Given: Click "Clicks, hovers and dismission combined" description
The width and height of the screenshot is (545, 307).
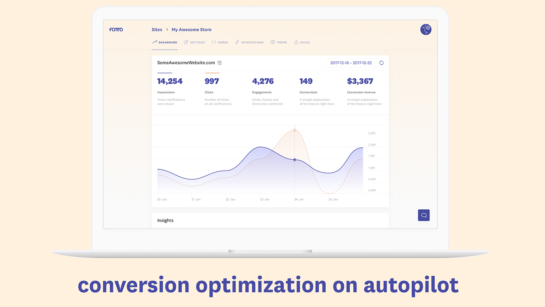Looking at the screenshot, I should point(268,102).
